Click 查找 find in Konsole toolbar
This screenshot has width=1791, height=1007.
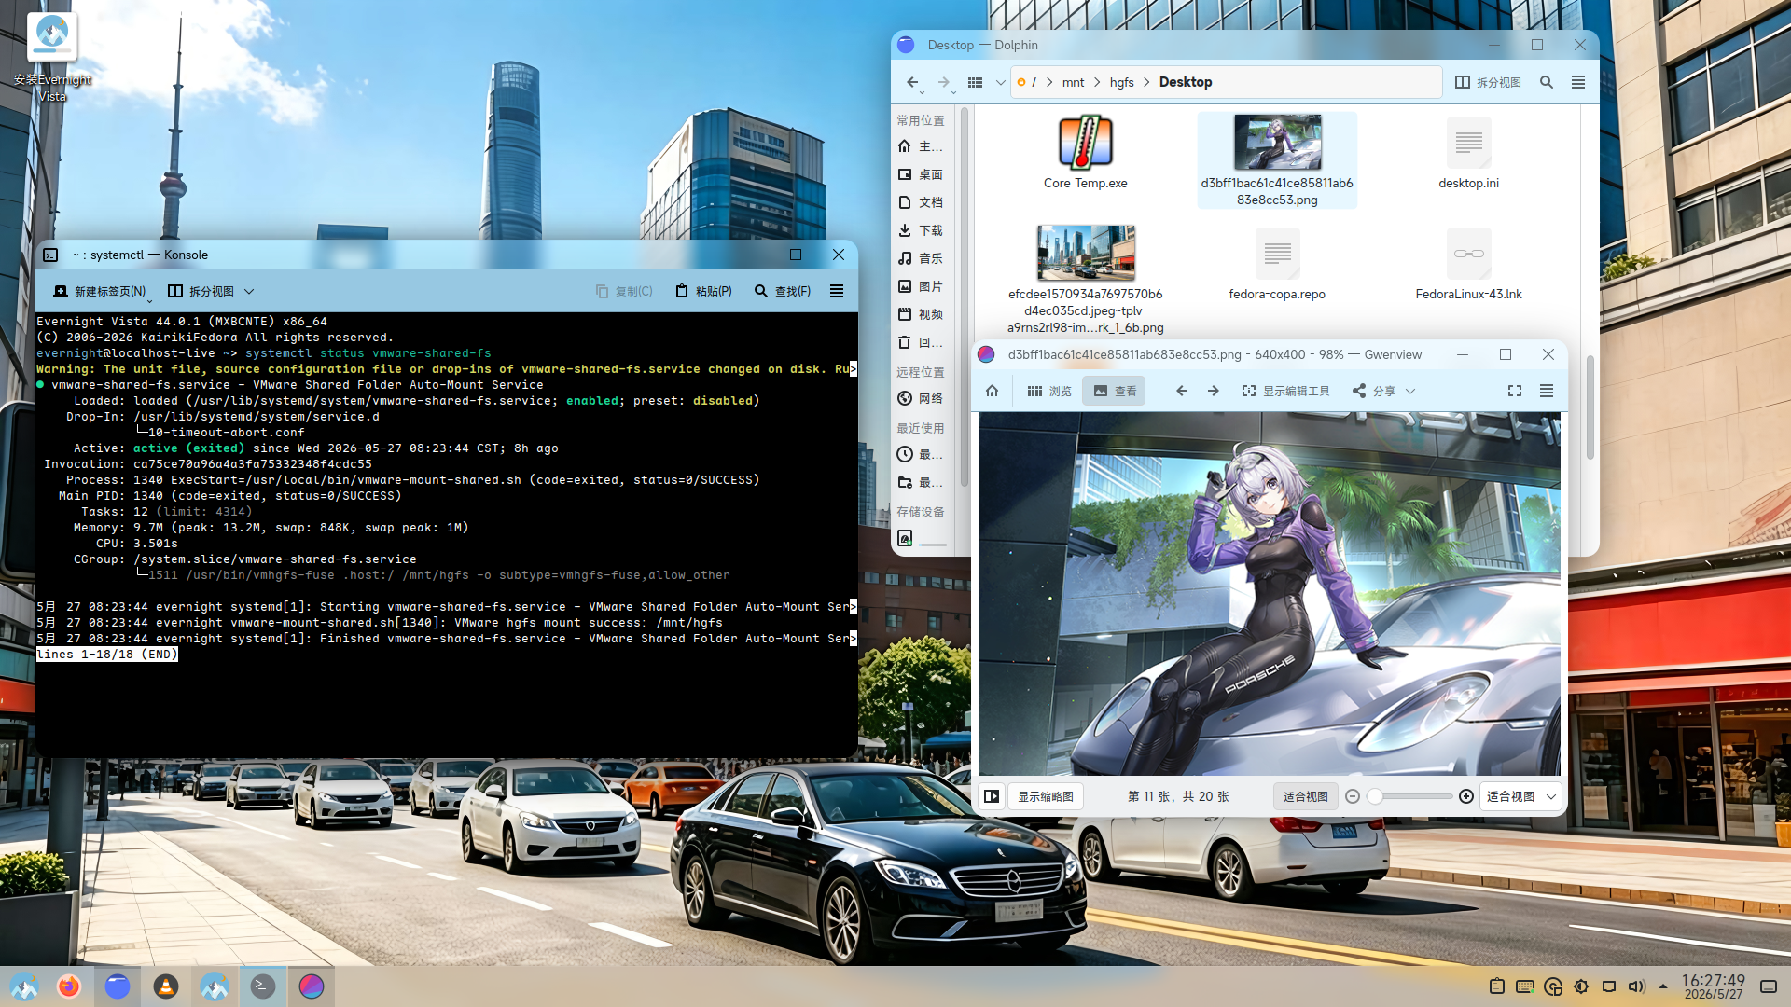coord(783,292)
